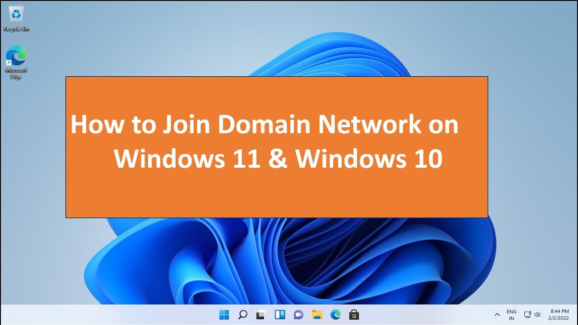Launch Microsoft Edge from the desktop shortcut
The image size is (578, 325).
pos(16,62)
